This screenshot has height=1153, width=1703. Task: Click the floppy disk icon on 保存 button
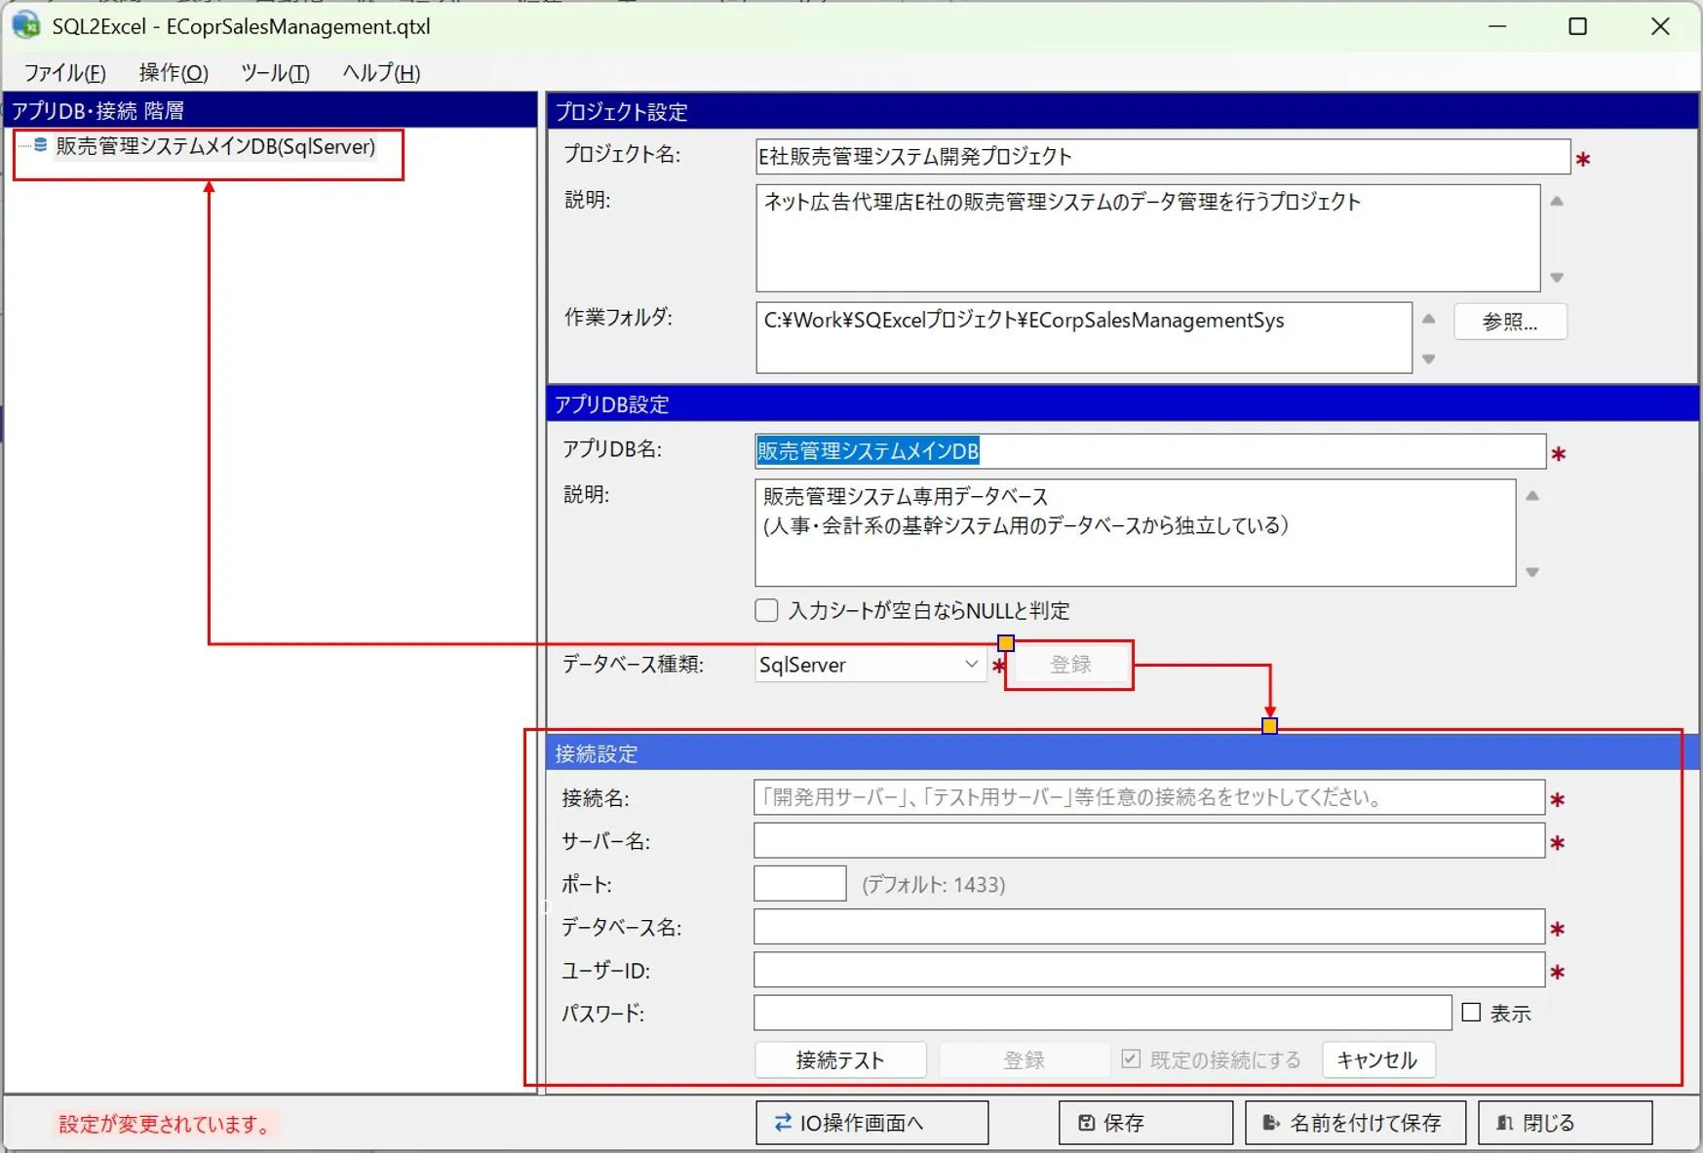(x=1086, y=1123)
